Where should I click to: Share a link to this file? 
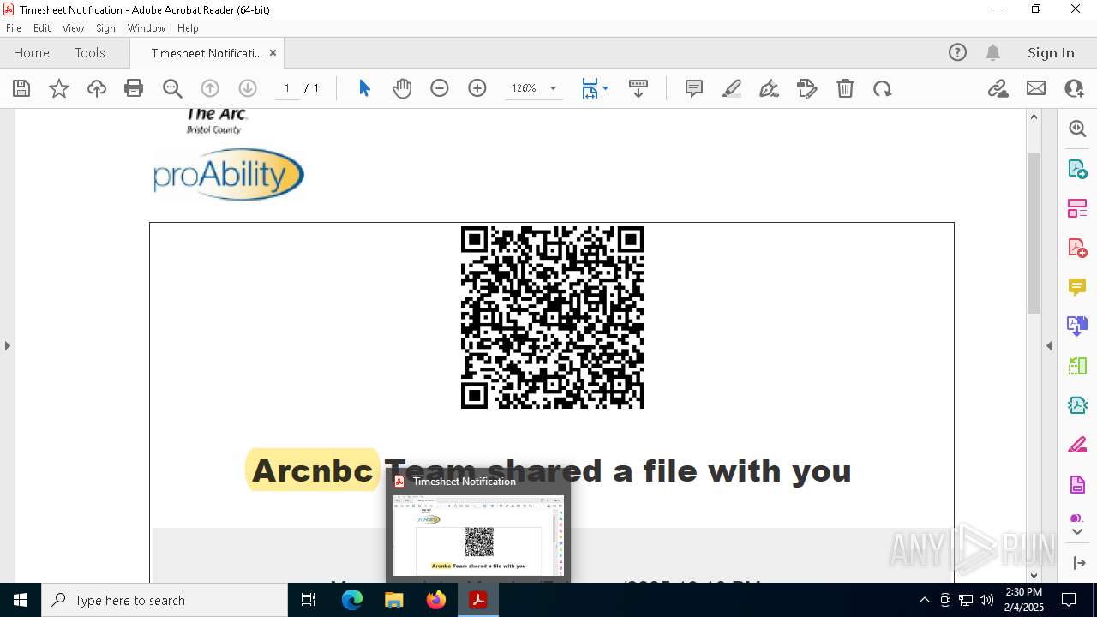coord(998,88)
